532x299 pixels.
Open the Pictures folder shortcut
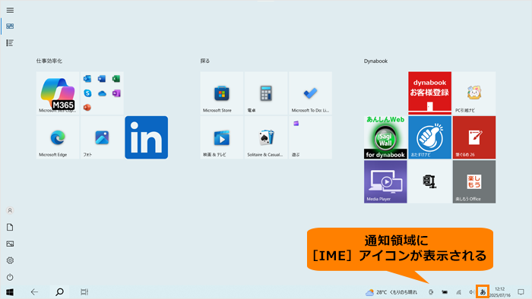click(10, 244)
